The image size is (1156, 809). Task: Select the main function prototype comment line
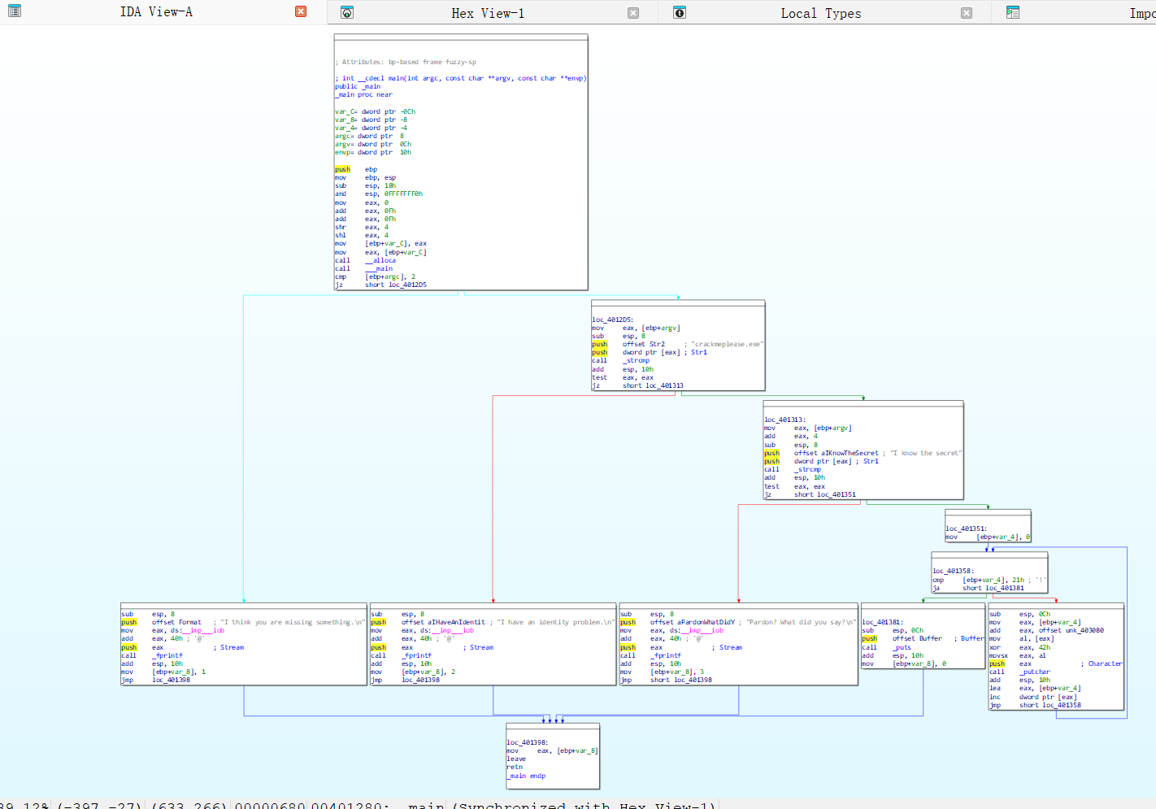(461, 78)
